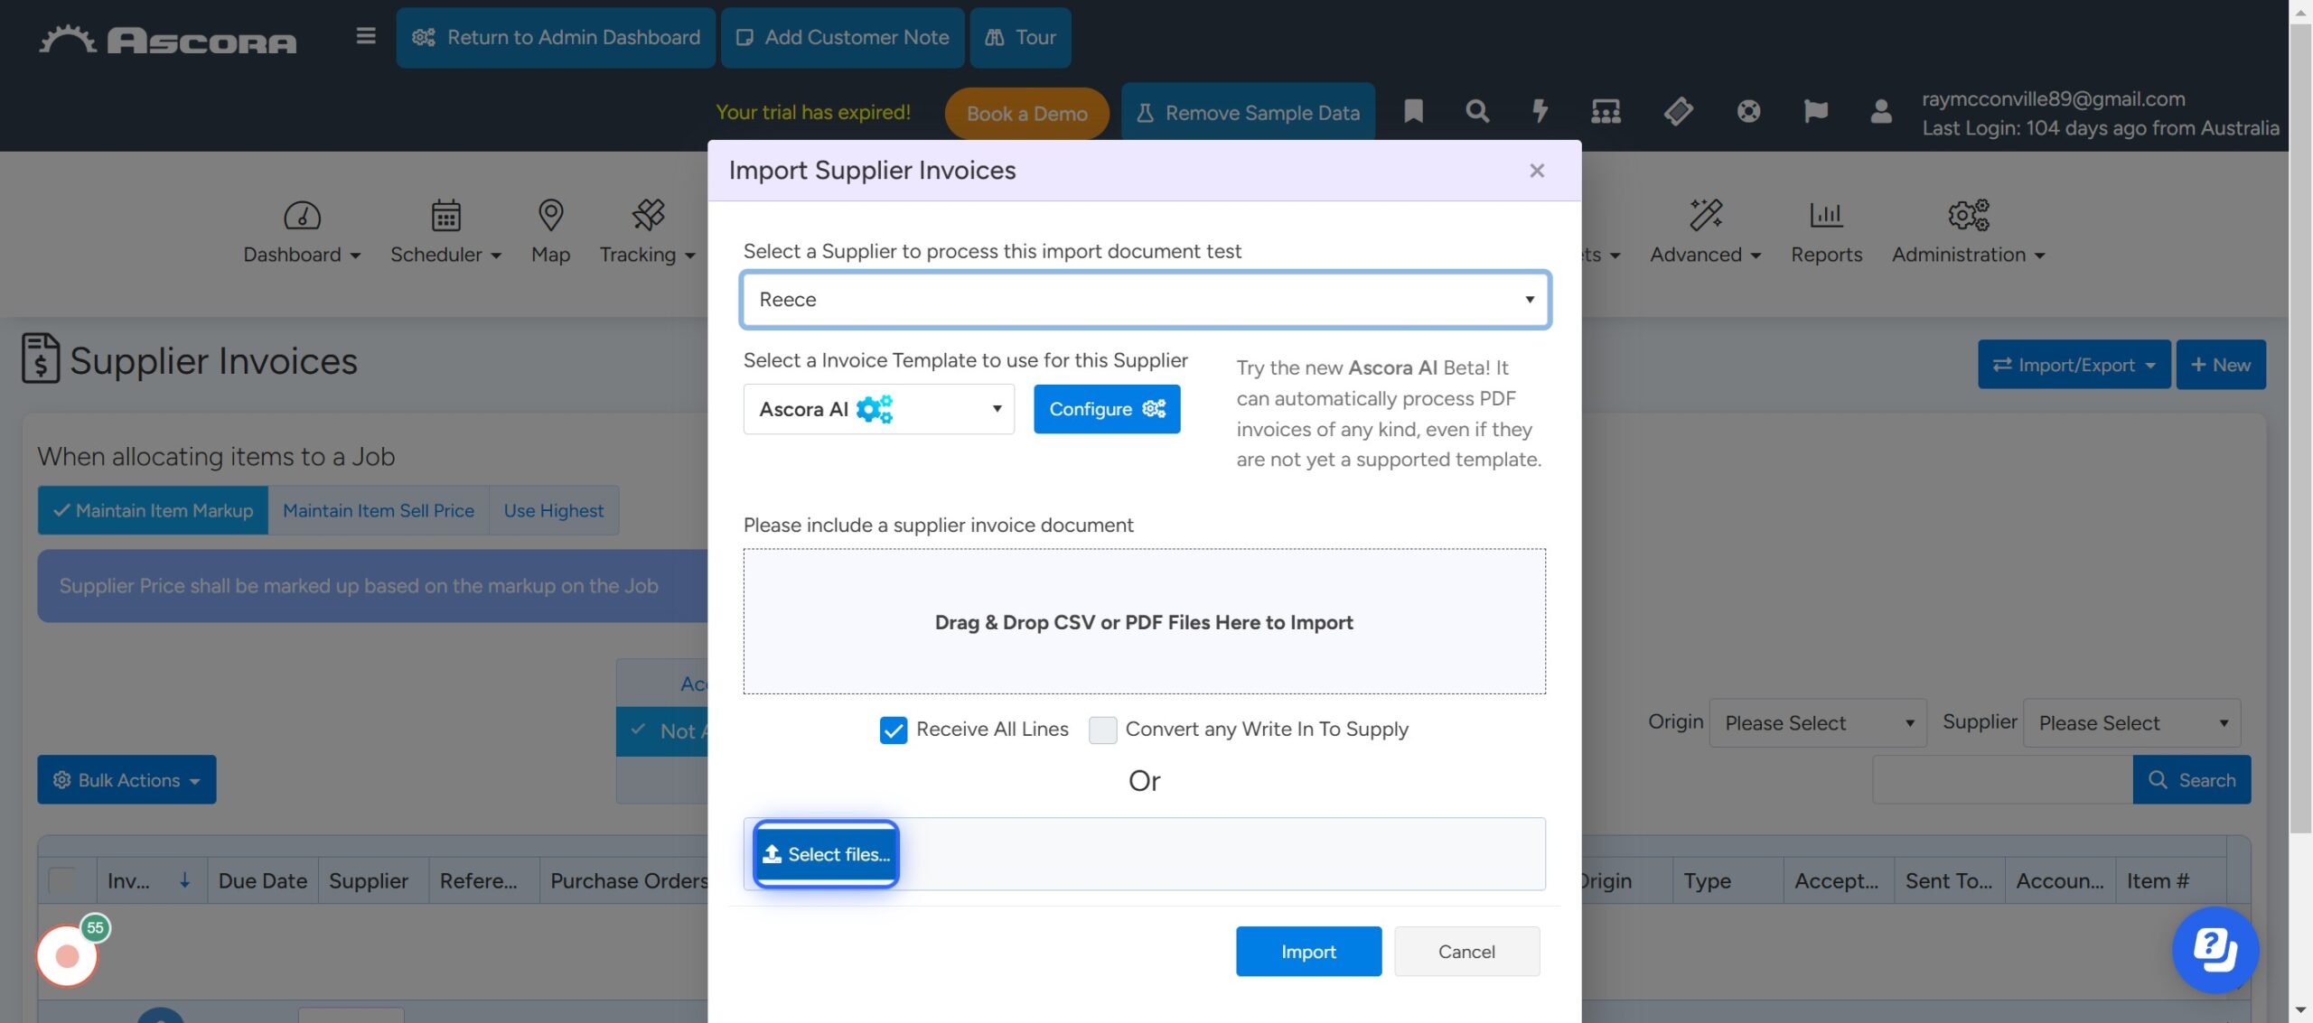Open the supplier dropdown showing Reece
The image size is (2313, 1023).
[1145, 299]
